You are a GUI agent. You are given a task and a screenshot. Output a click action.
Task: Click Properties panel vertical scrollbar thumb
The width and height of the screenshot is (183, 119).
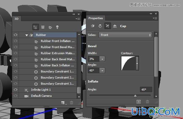click(156, 57)
